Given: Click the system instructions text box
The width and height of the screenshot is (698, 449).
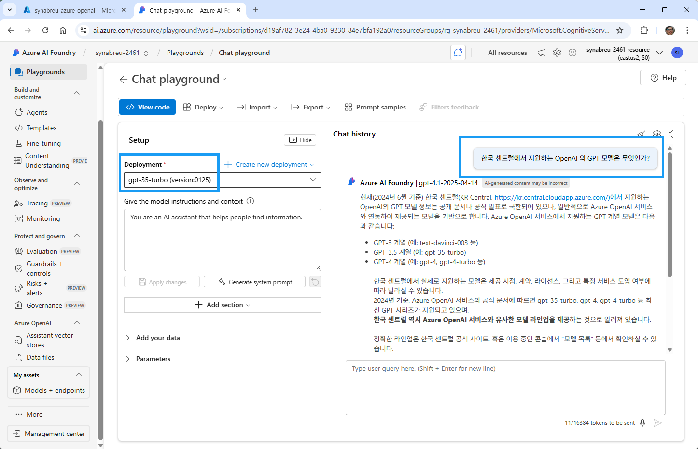Looking at the screenshot, I should (223, 240).
